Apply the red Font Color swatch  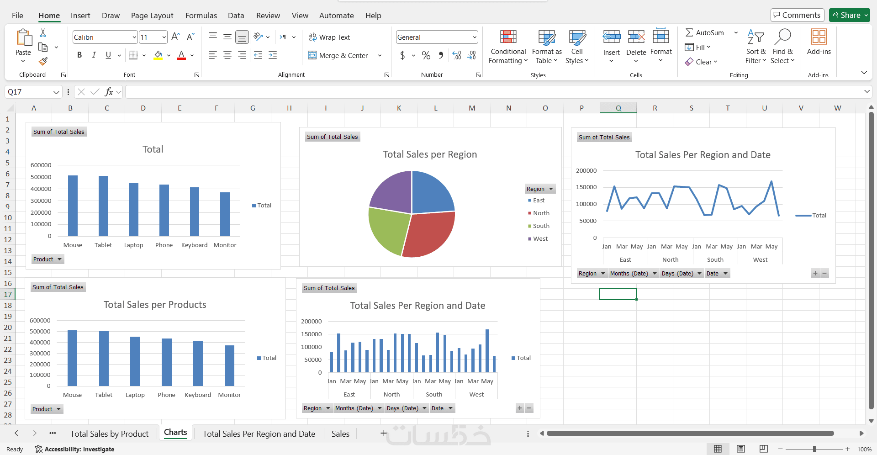tap(181, 55)
